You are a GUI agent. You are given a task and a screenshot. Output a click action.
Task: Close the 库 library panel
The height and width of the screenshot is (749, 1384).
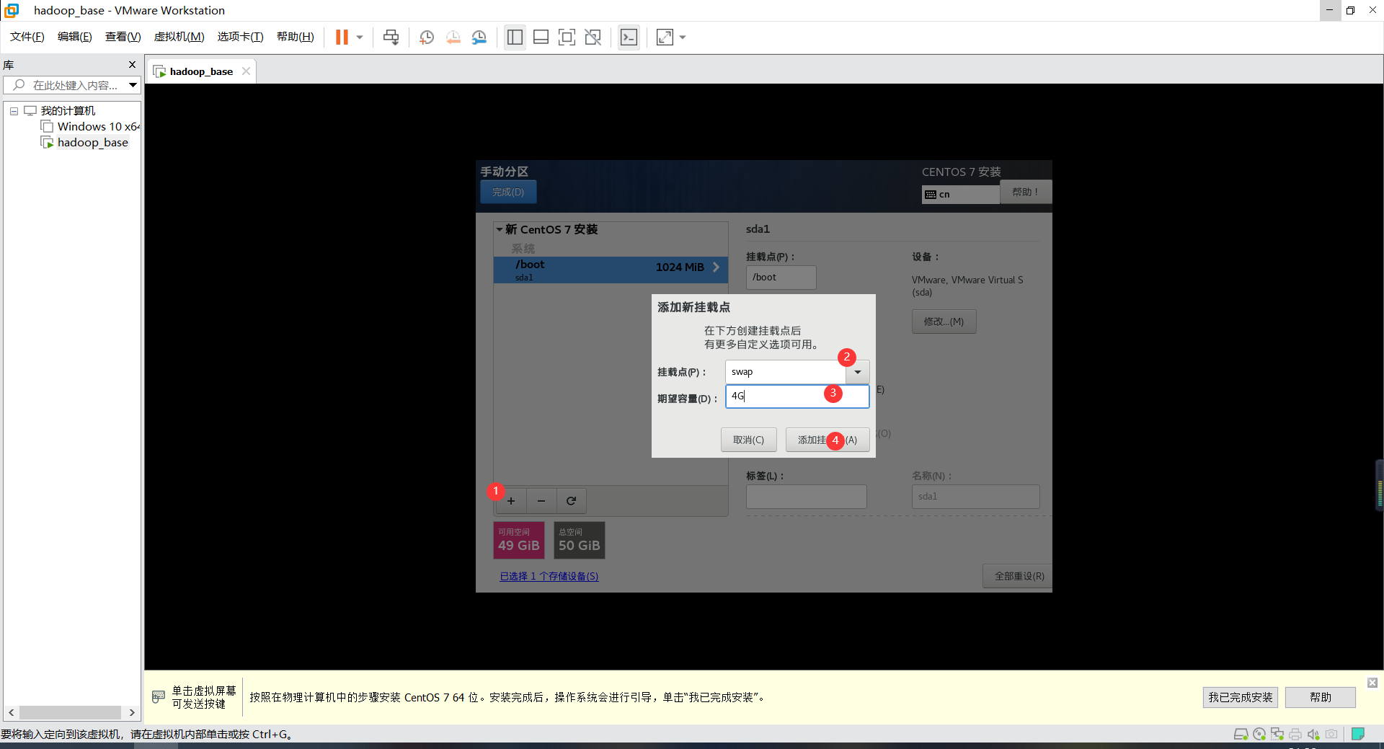132,65
